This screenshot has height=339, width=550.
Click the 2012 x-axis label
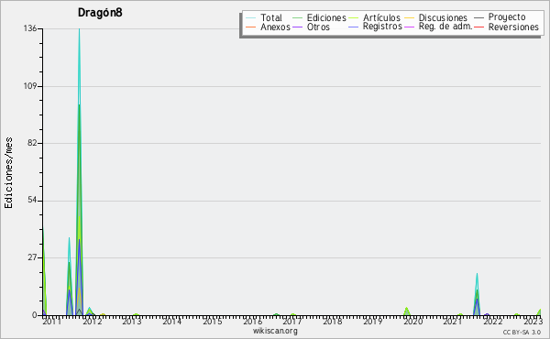(x=92, y=321)
